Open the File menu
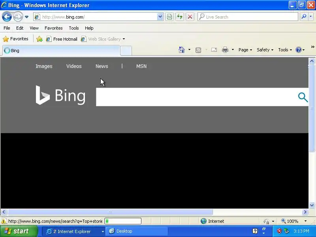Image resolution: width=316 pixels, height=237 pixels. [7, 28]
